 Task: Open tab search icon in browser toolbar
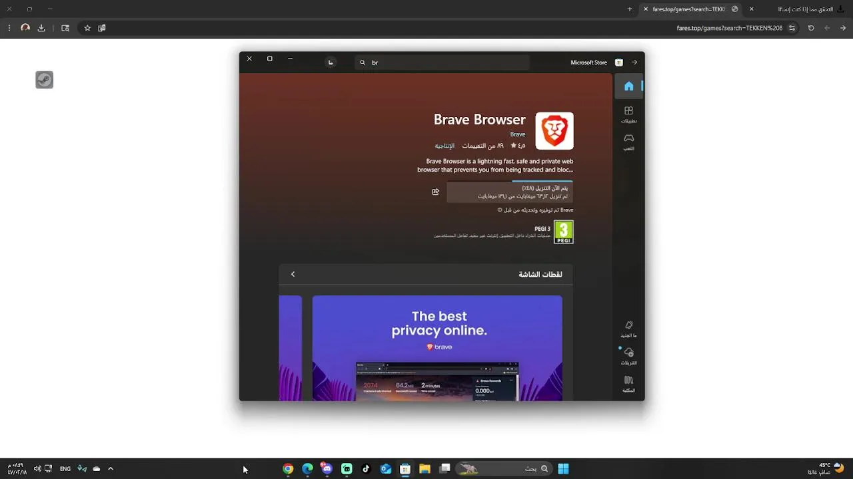point(65,28)
